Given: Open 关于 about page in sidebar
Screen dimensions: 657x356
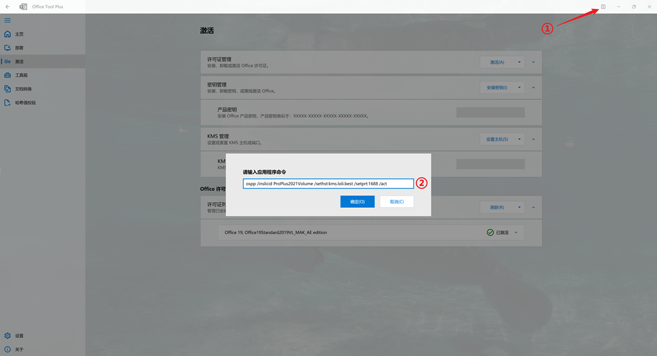Looking at the screenshot, I should tap(43, 349).
